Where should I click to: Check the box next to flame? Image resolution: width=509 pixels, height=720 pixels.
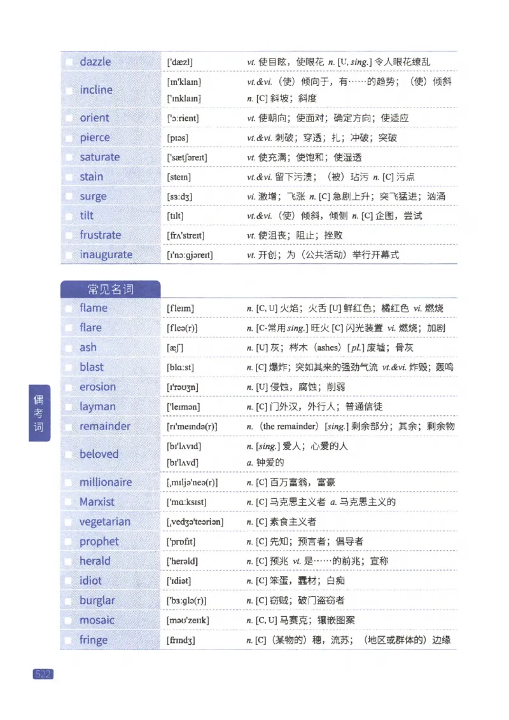(69, 308)
